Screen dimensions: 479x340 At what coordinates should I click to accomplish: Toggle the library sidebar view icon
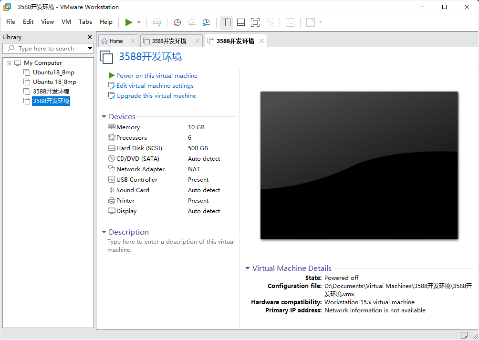(x=227, y=22)
